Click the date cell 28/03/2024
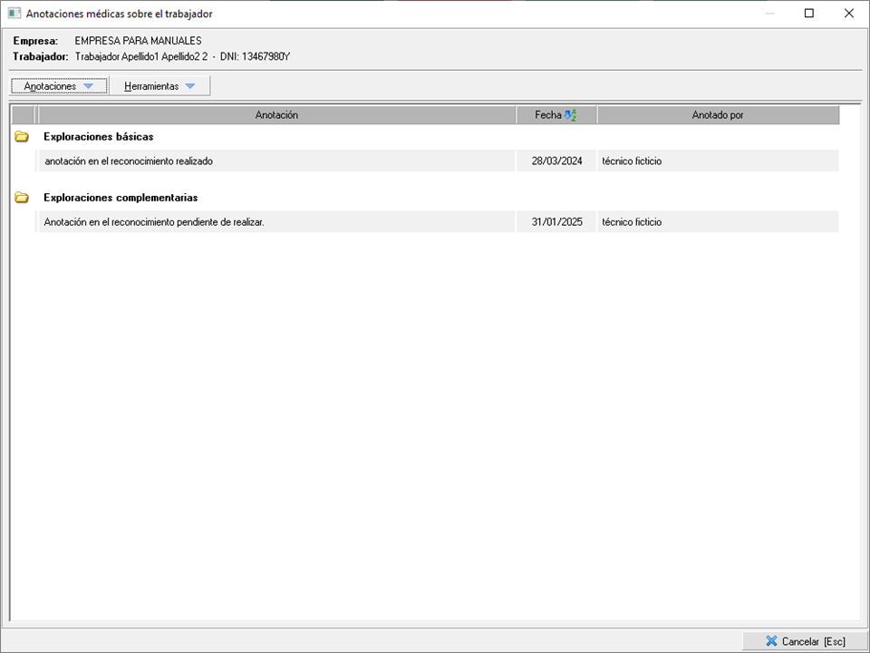Image resolution: width=870 pixels, height=653 pixels. pyautogui.click(x=556, y=161)
